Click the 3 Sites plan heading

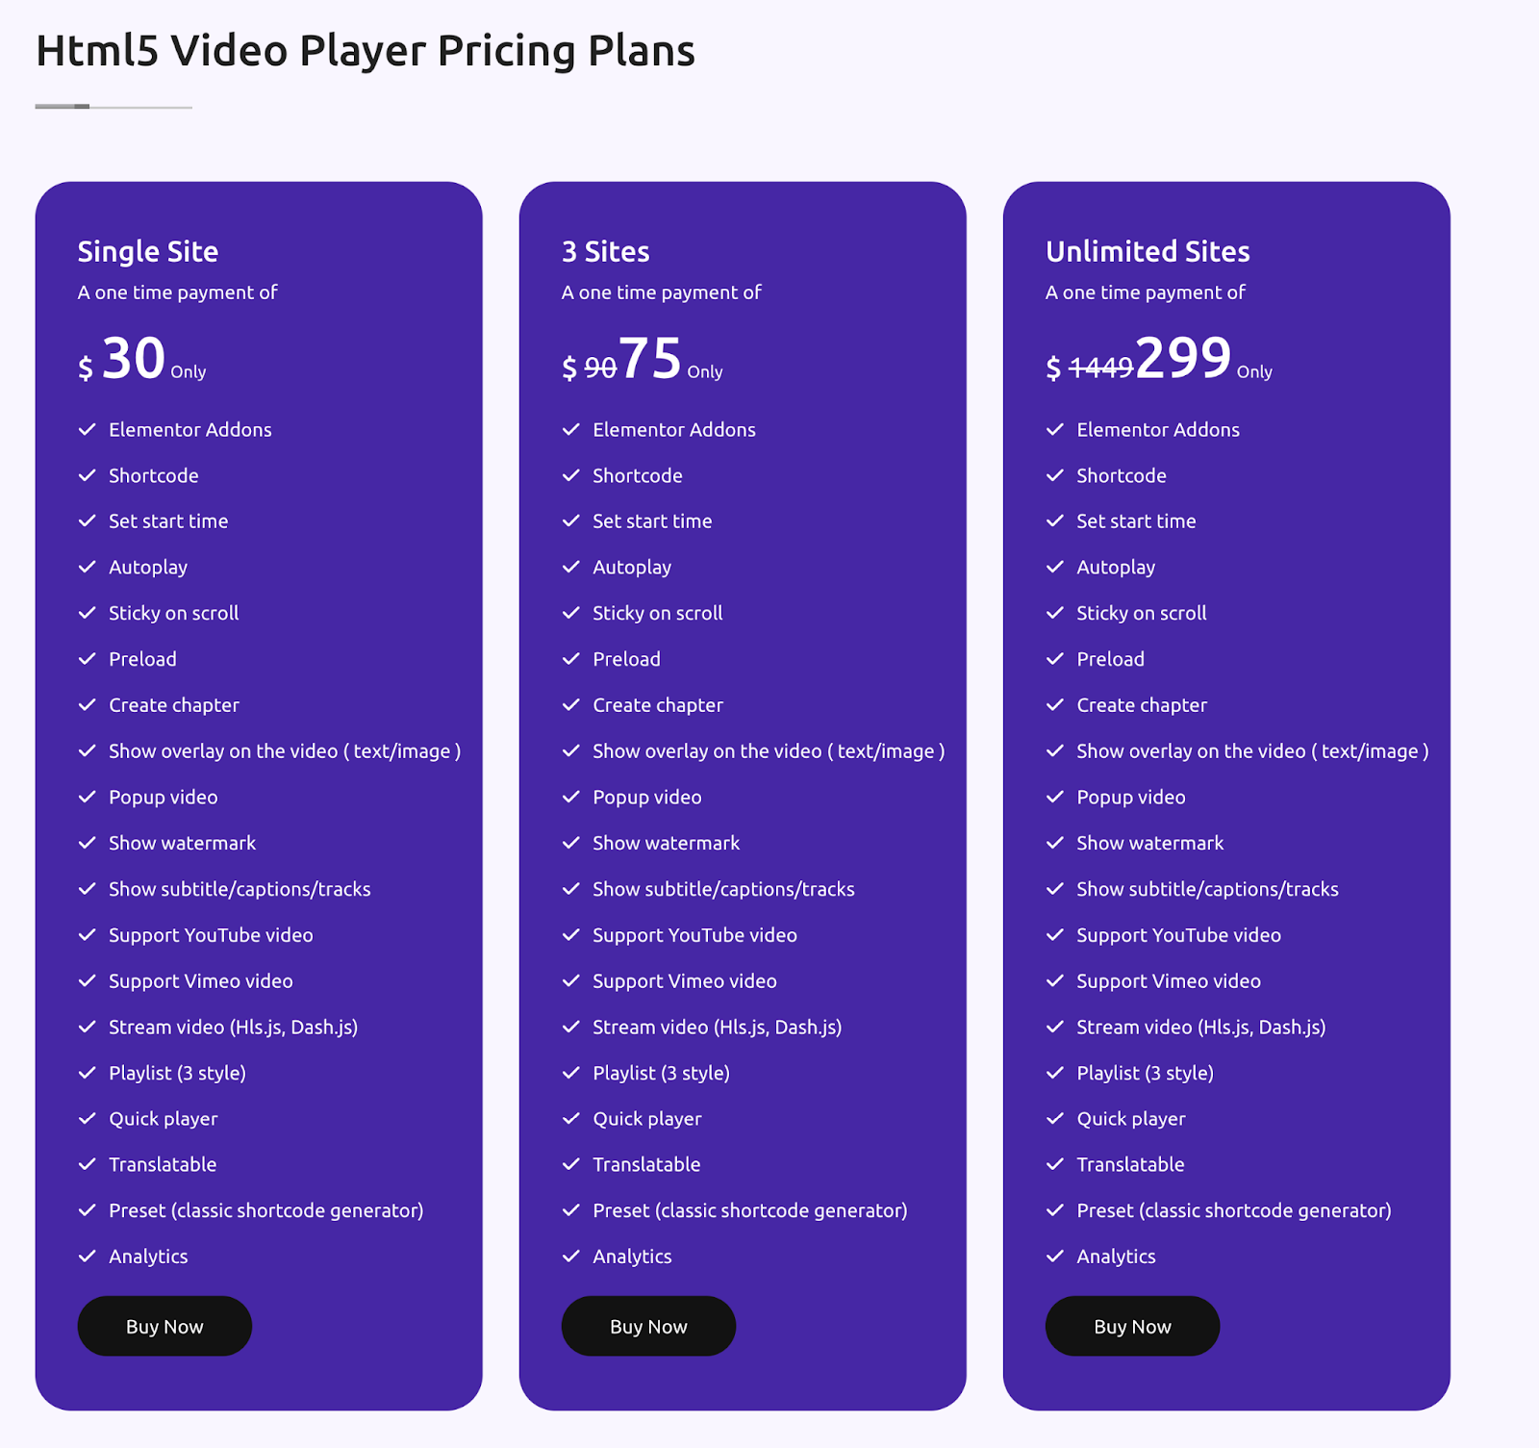(x=606, y=251)
